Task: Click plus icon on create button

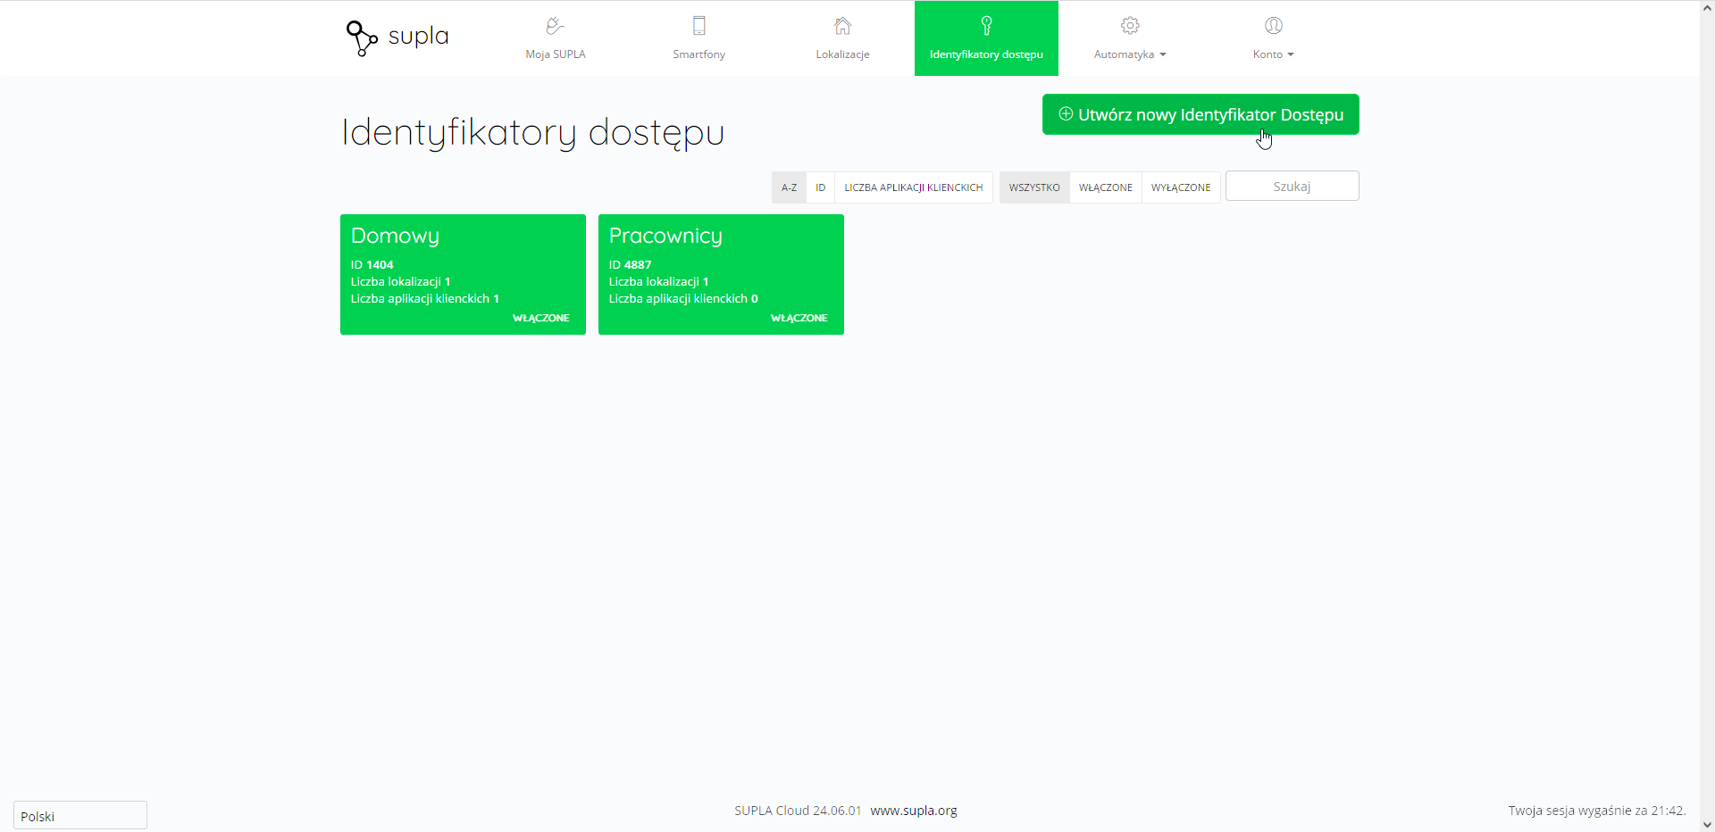Action: point(1066,114)
